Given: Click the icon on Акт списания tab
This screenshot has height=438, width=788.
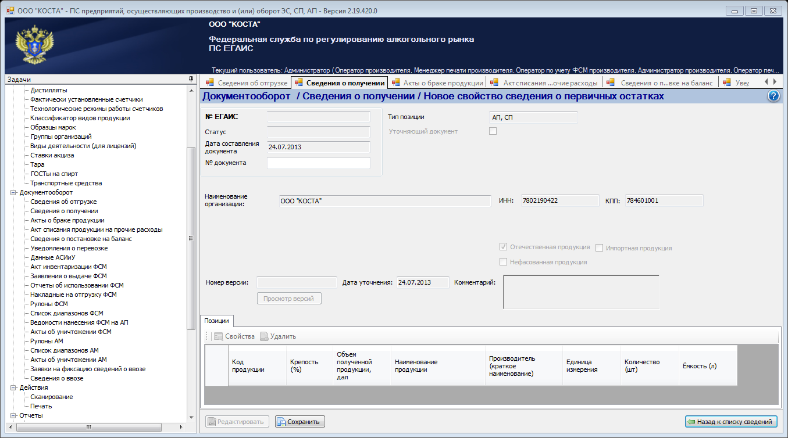Looking at the screenshot, I should (x=495, y=82).
